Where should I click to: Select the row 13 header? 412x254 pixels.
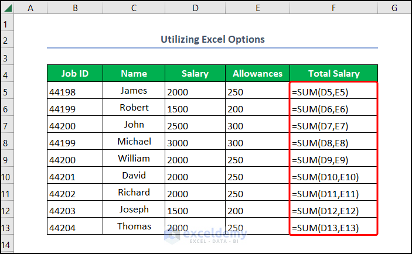(x=6, y=227)
